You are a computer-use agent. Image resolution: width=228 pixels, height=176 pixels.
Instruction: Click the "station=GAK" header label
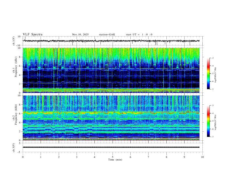pos(107,35)
